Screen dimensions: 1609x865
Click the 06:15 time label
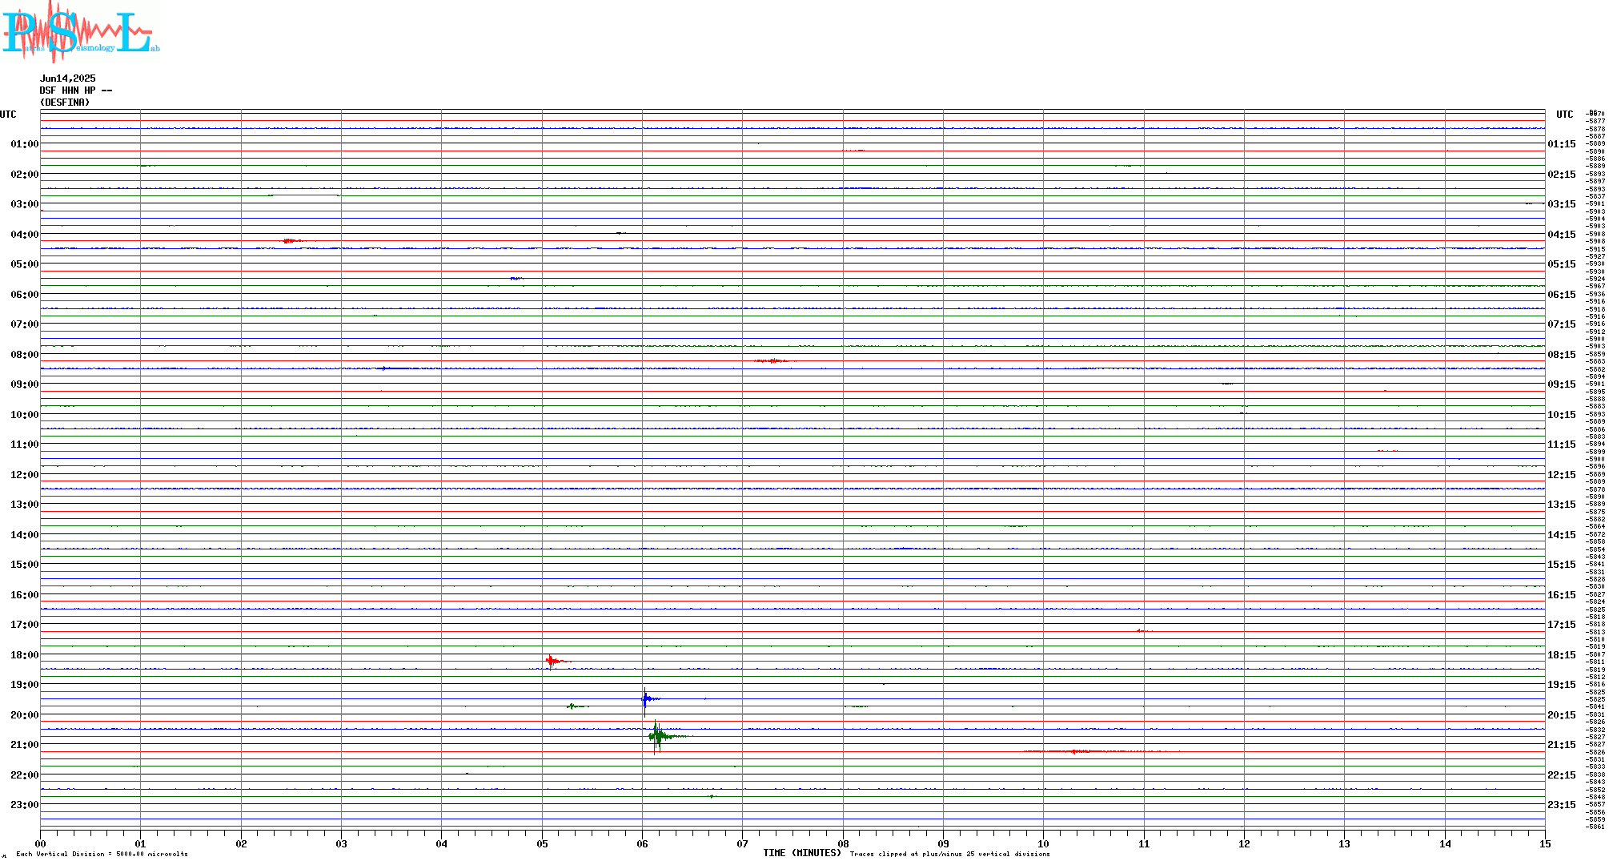[1562, 295]
